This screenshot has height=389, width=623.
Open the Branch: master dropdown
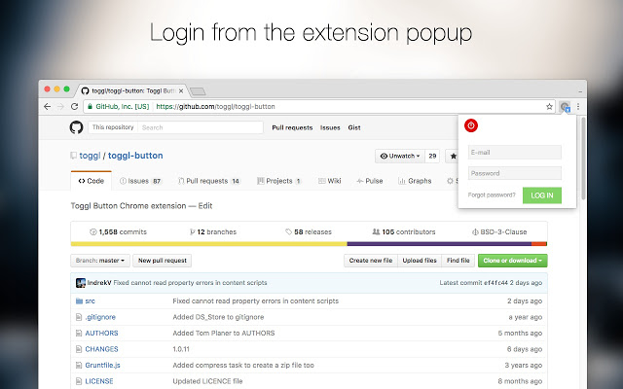[x=100, y=261]
